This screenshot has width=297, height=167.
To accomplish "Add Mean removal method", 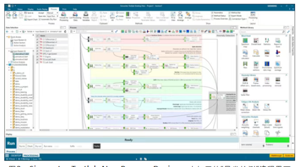I will (x=278, y=82).
